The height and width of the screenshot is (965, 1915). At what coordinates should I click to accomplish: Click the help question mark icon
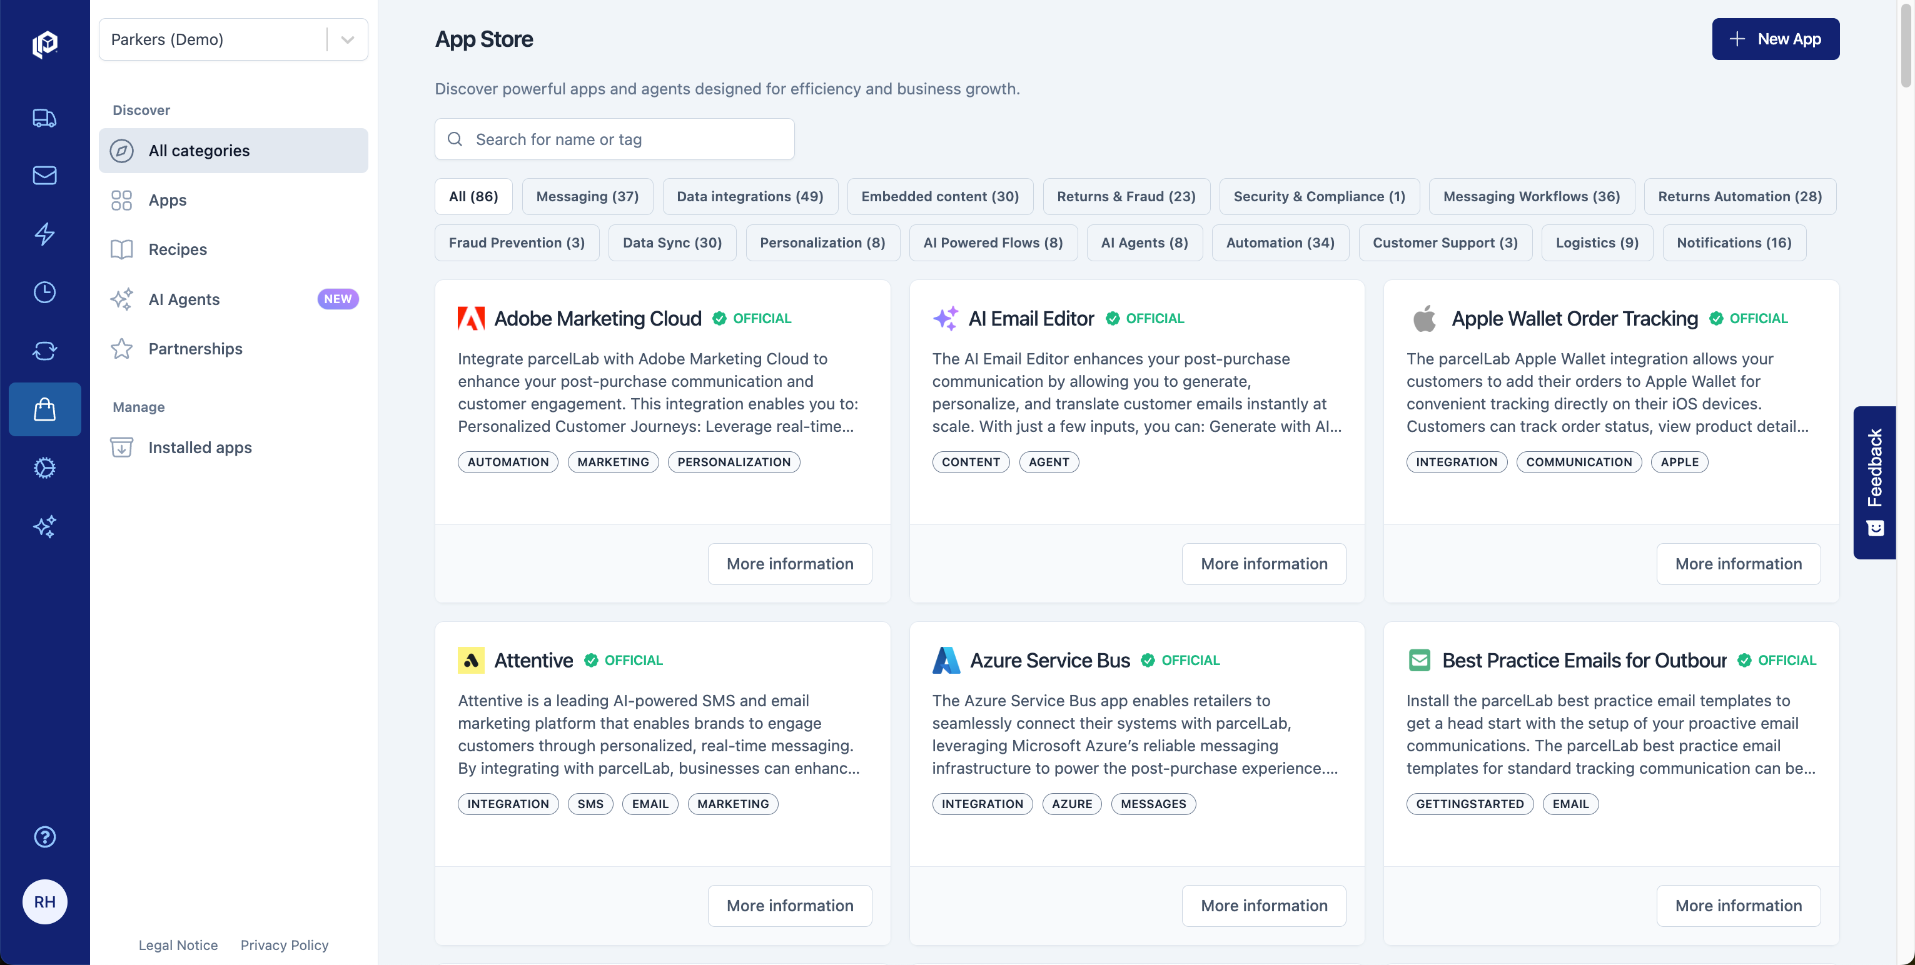tap(44, 836)
